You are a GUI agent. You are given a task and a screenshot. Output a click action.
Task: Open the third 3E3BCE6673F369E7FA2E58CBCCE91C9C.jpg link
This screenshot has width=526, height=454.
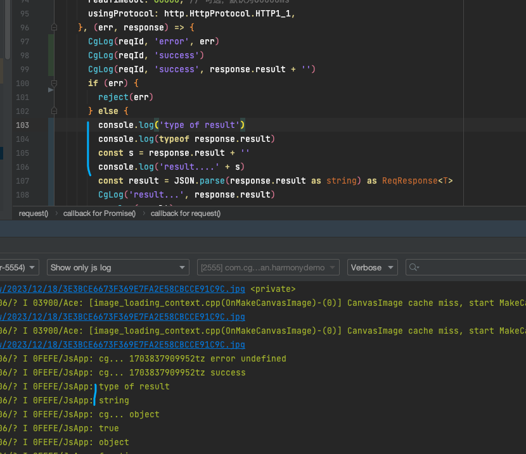coord(122,344)
